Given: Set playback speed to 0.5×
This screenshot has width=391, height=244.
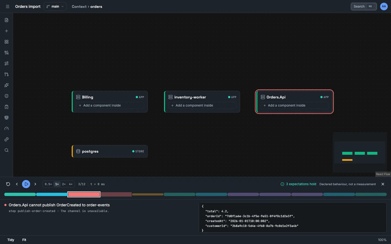Looking at the screenshot, I should (x=48, y=184).
